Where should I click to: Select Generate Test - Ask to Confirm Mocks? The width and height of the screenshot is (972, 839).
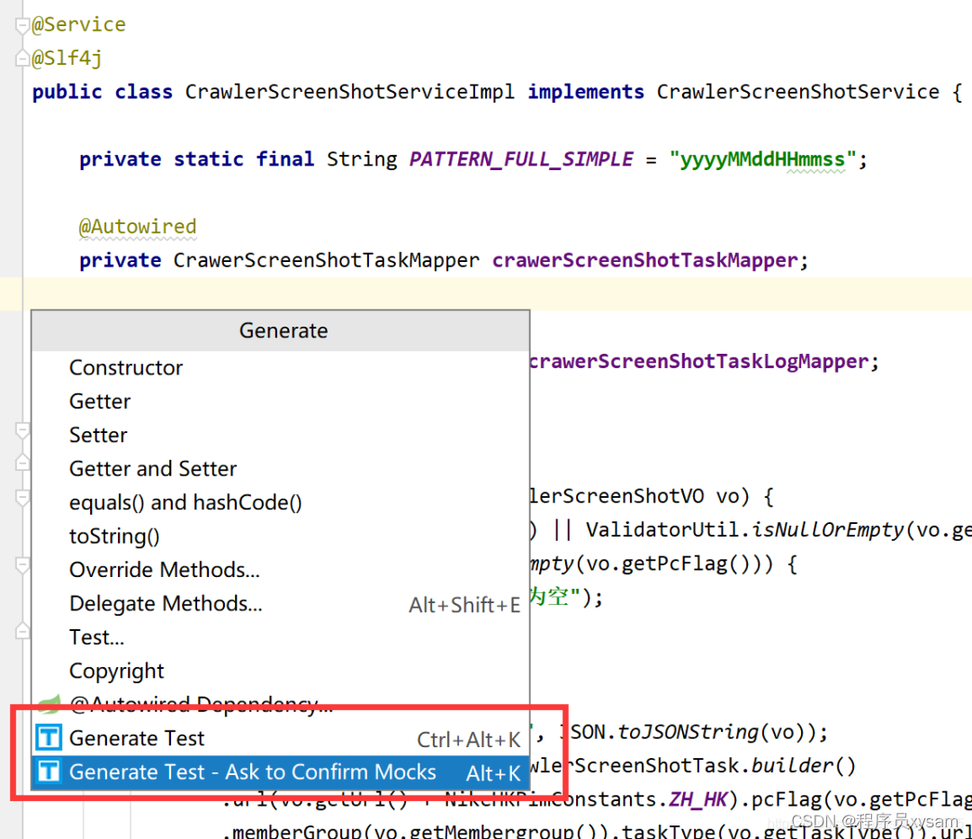(x=280, y=772)
